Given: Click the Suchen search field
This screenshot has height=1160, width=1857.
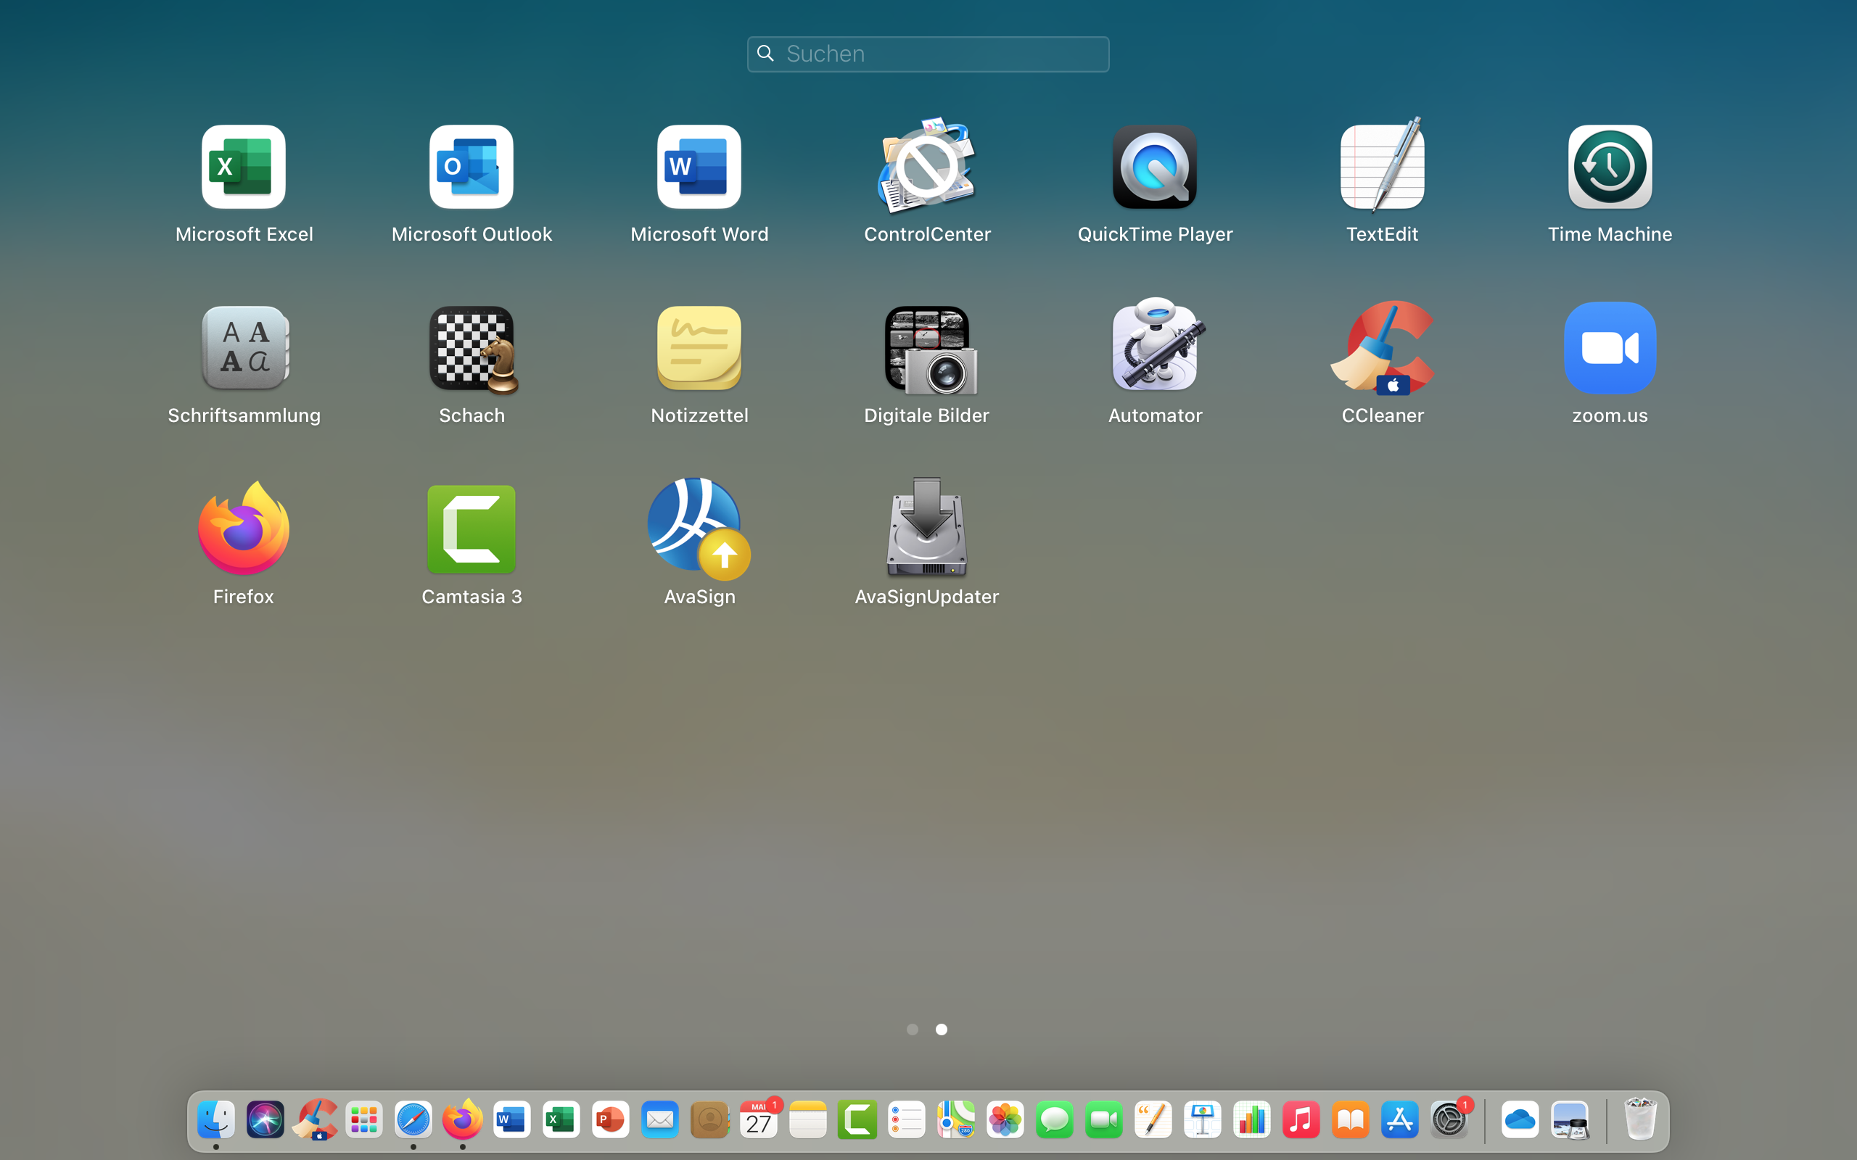Looking at the screenshot, I should 927,54.
